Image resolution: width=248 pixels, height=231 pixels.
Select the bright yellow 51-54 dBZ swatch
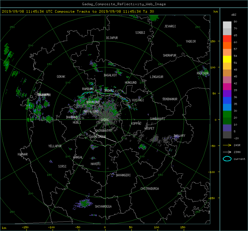tap(227, 59)
